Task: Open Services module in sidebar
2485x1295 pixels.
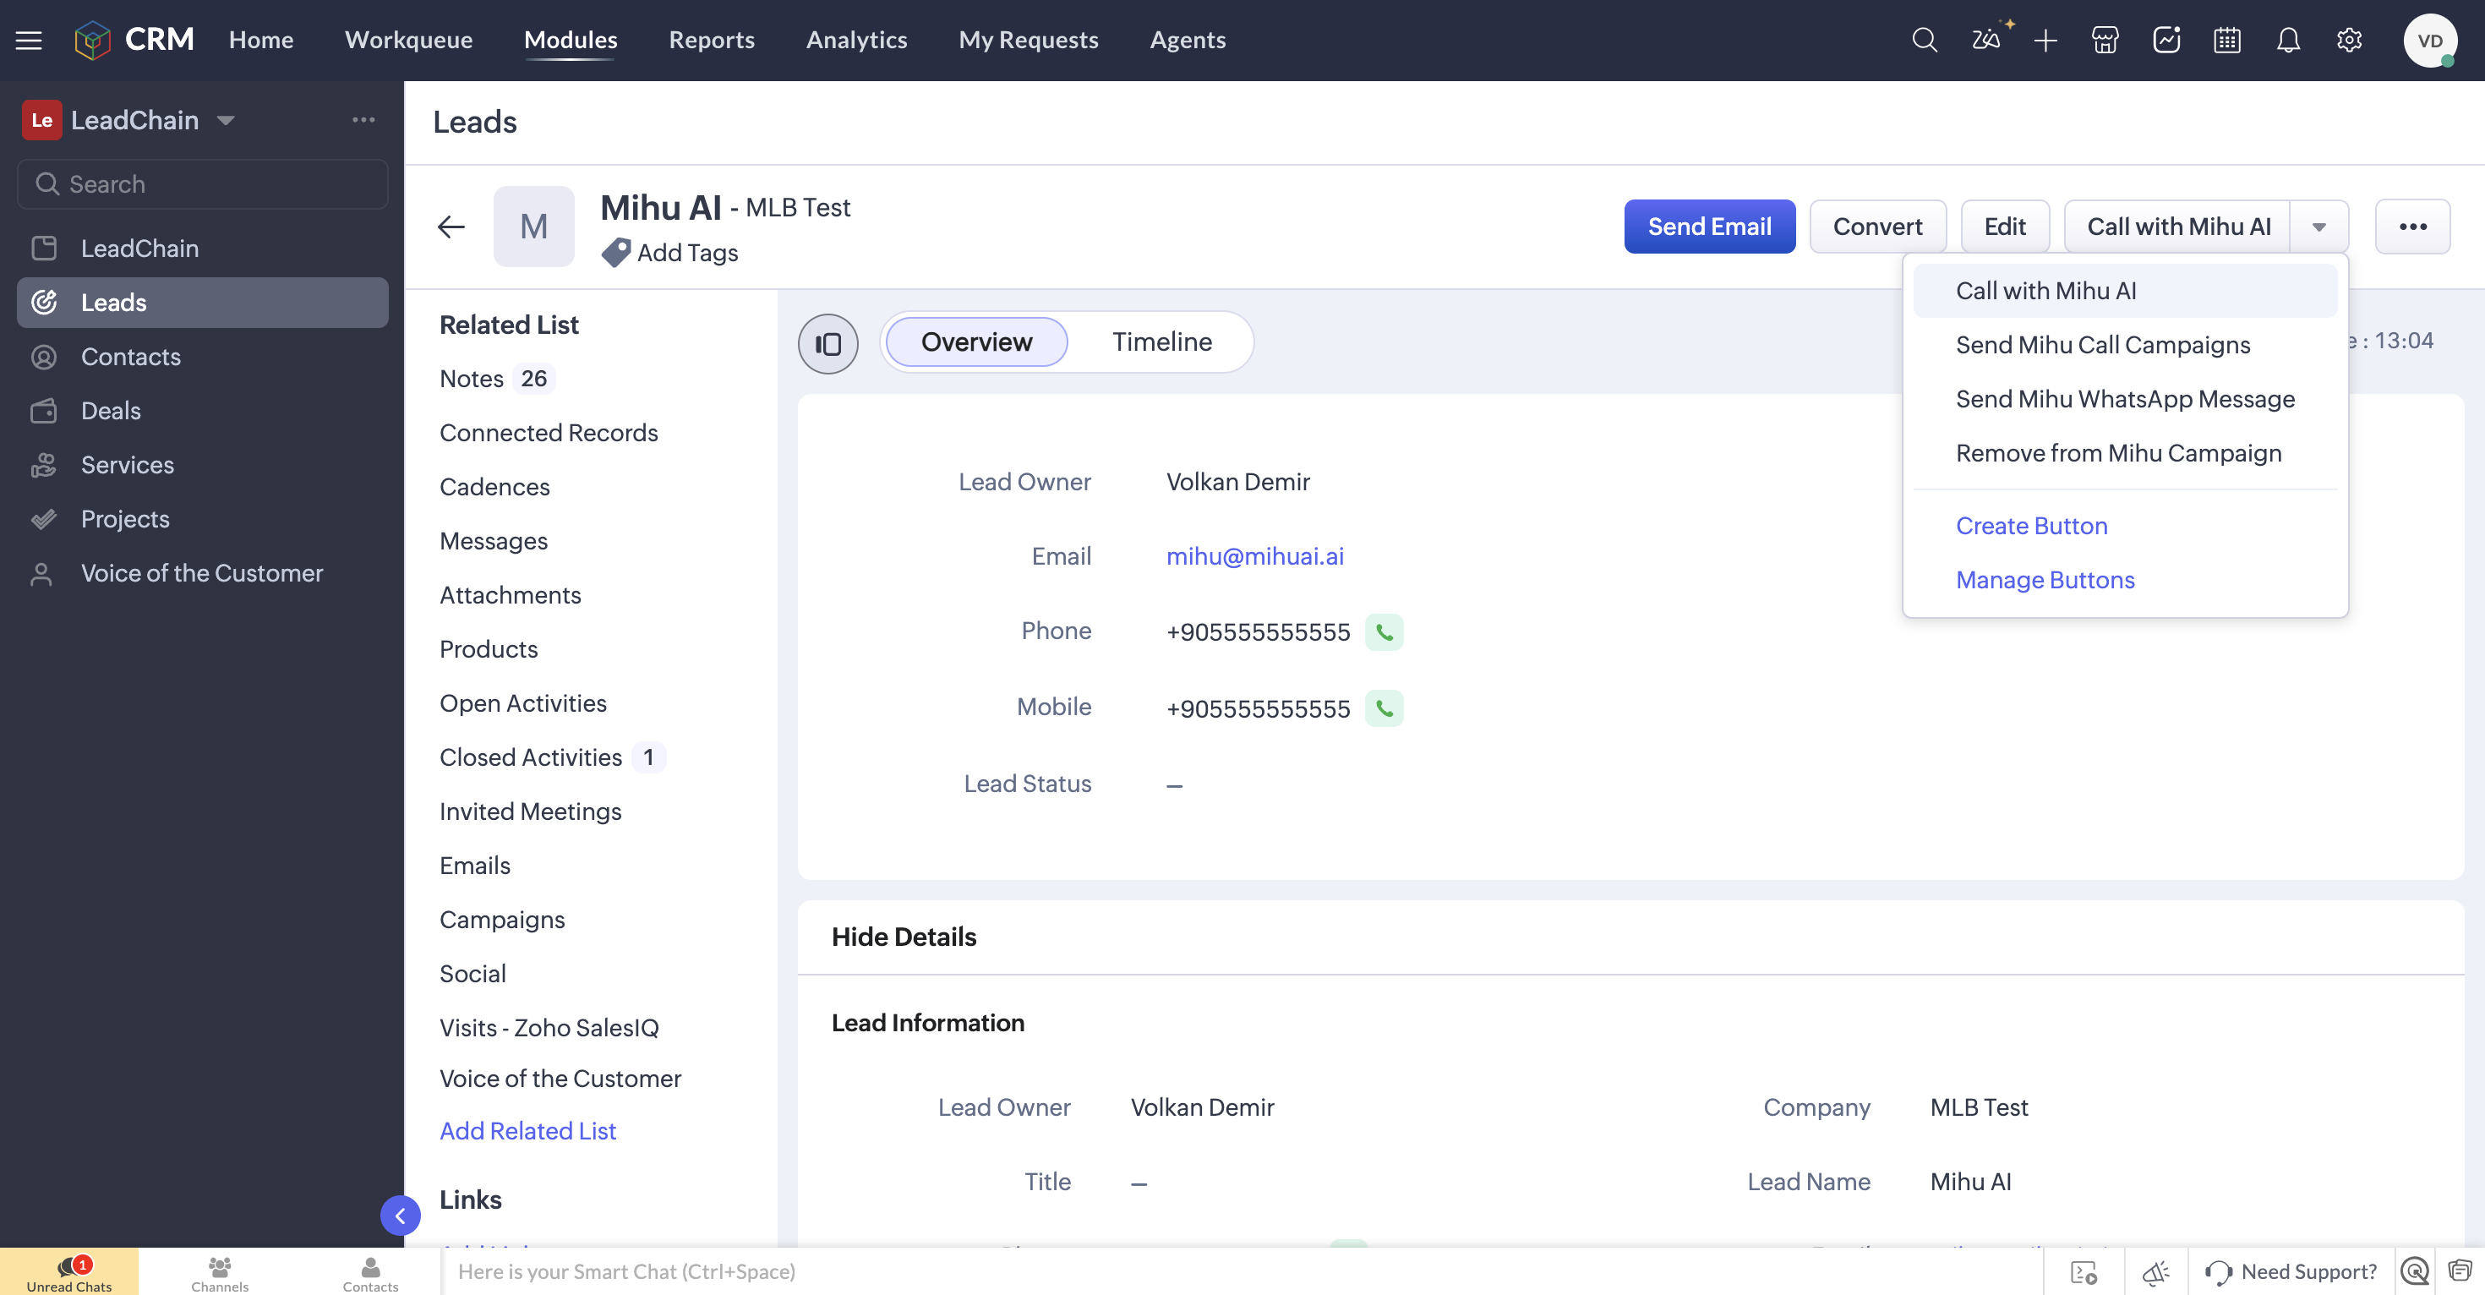Action: tap(203, 465)
